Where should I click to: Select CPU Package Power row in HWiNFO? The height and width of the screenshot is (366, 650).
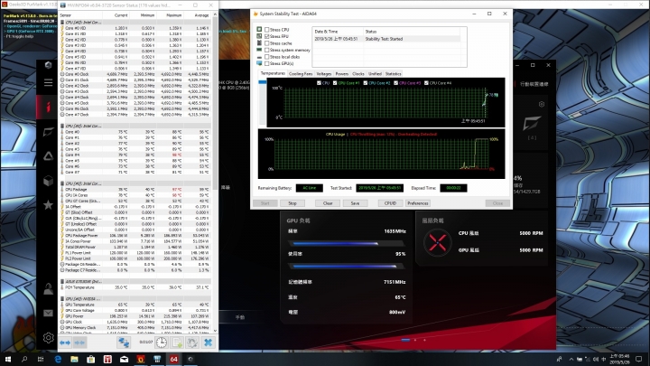(135, 235)
